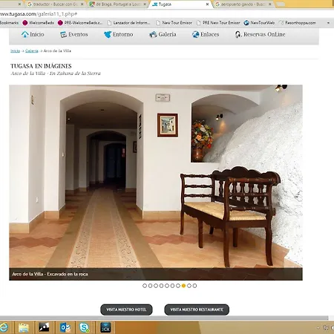Click the 'Arco de la Villa - Excavado en la roca' caption
The height and width of the screenshot is (334, 334).
point(50,274)
